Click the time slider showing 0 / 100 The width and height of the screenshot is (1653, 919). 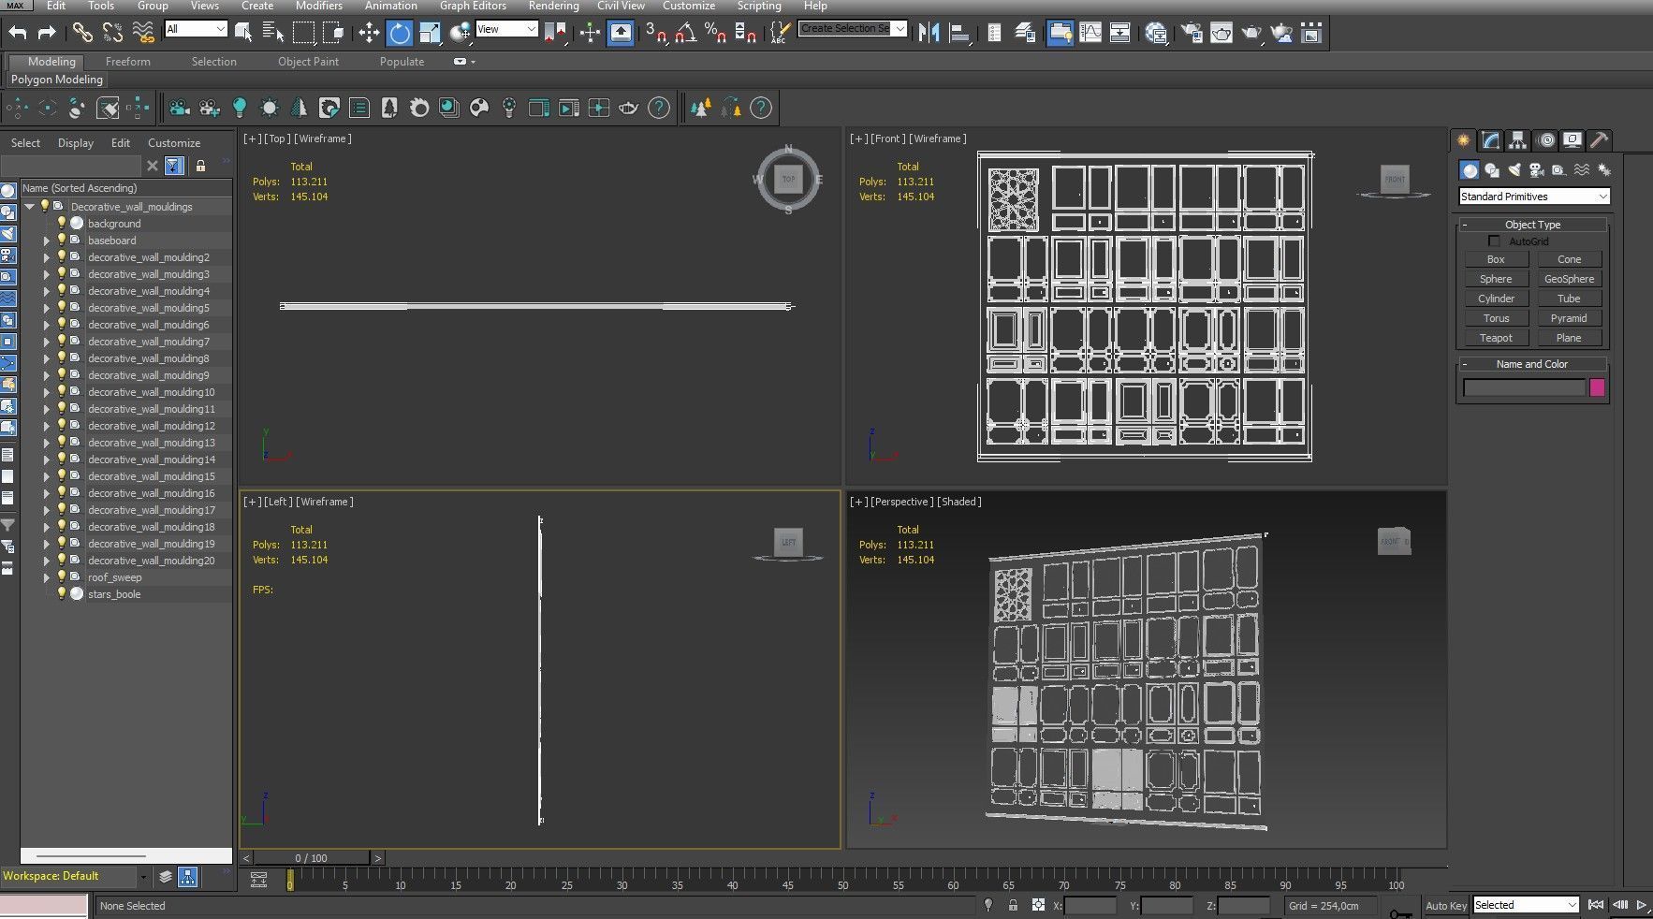[312, 857]
